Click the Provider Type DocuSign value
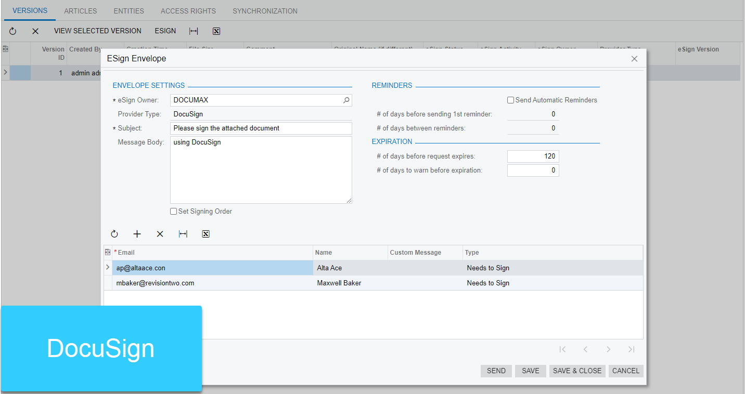 click(188, 114)
